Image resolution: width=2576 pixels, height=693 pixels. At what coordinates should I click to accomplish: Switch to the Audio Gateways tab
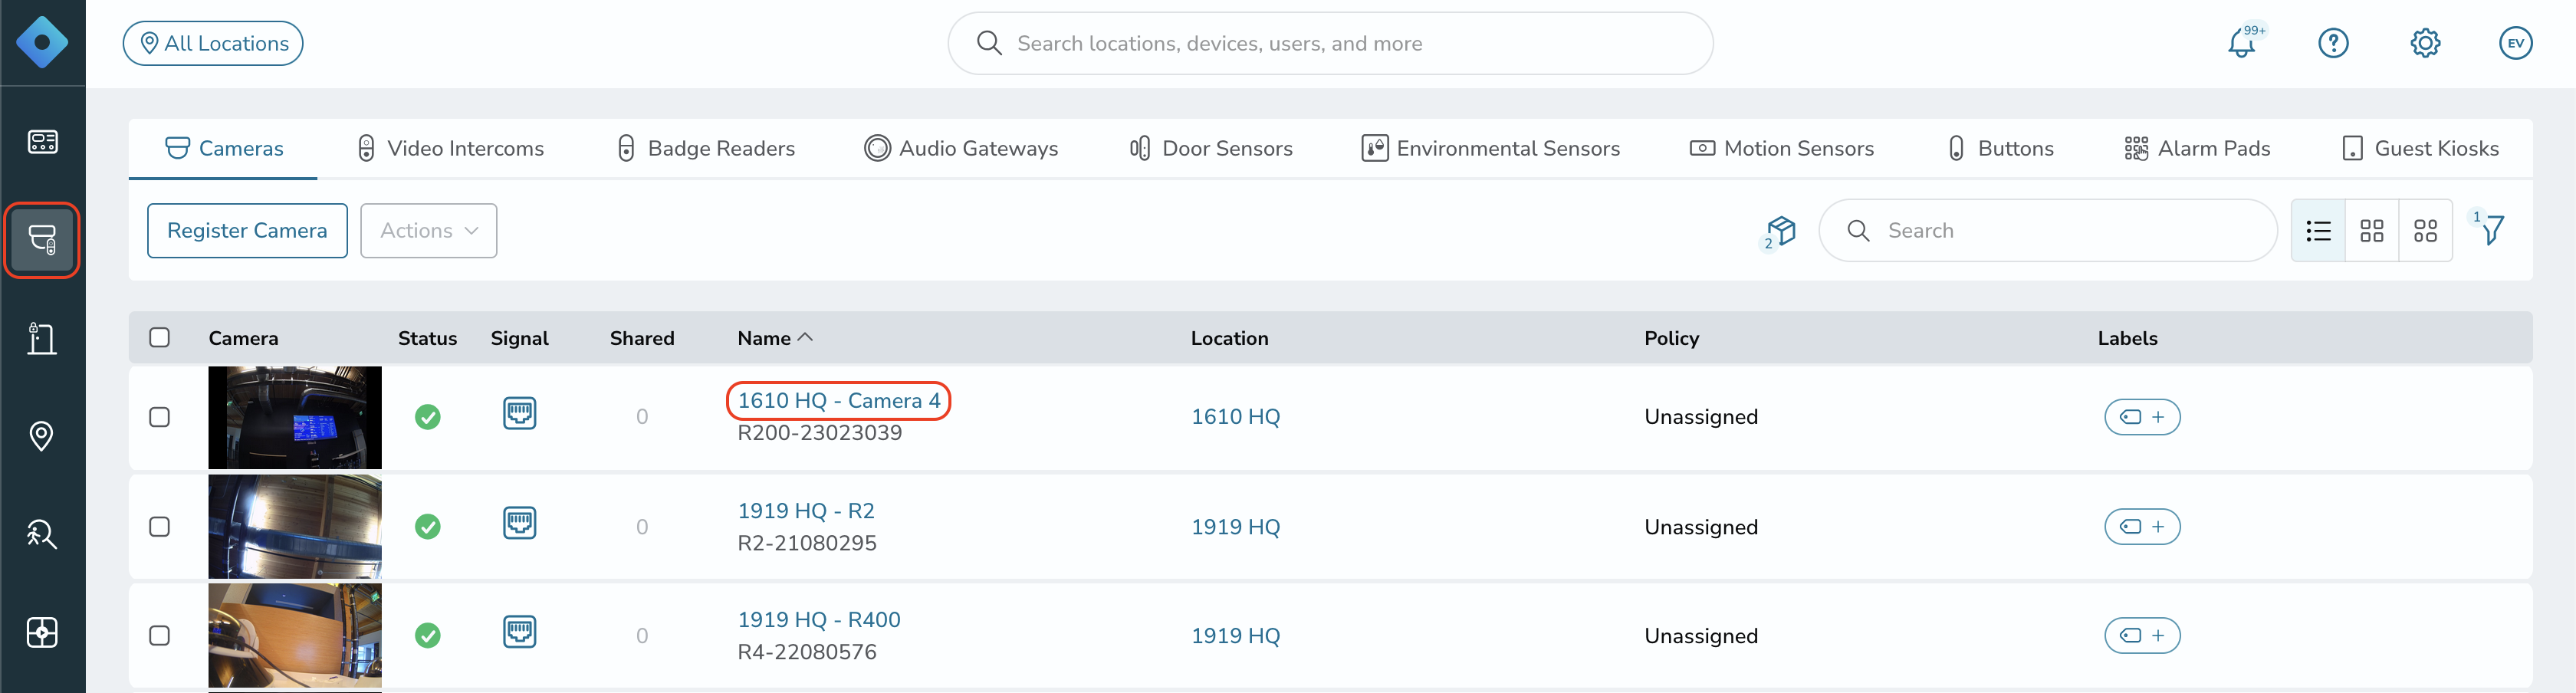tap(961, 148)
